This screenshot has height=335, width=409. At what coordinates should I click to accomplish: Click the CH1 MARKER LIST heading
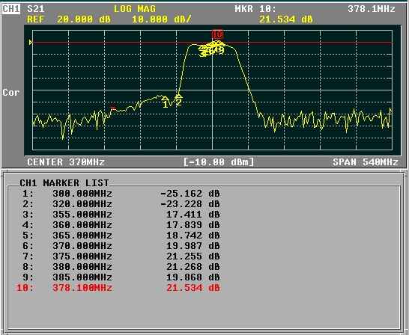[64, 183]
